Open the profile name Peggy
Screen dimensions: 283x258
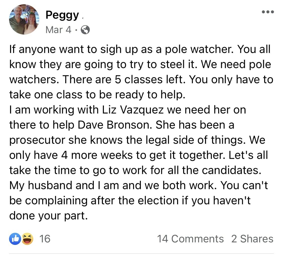[62, 15]
